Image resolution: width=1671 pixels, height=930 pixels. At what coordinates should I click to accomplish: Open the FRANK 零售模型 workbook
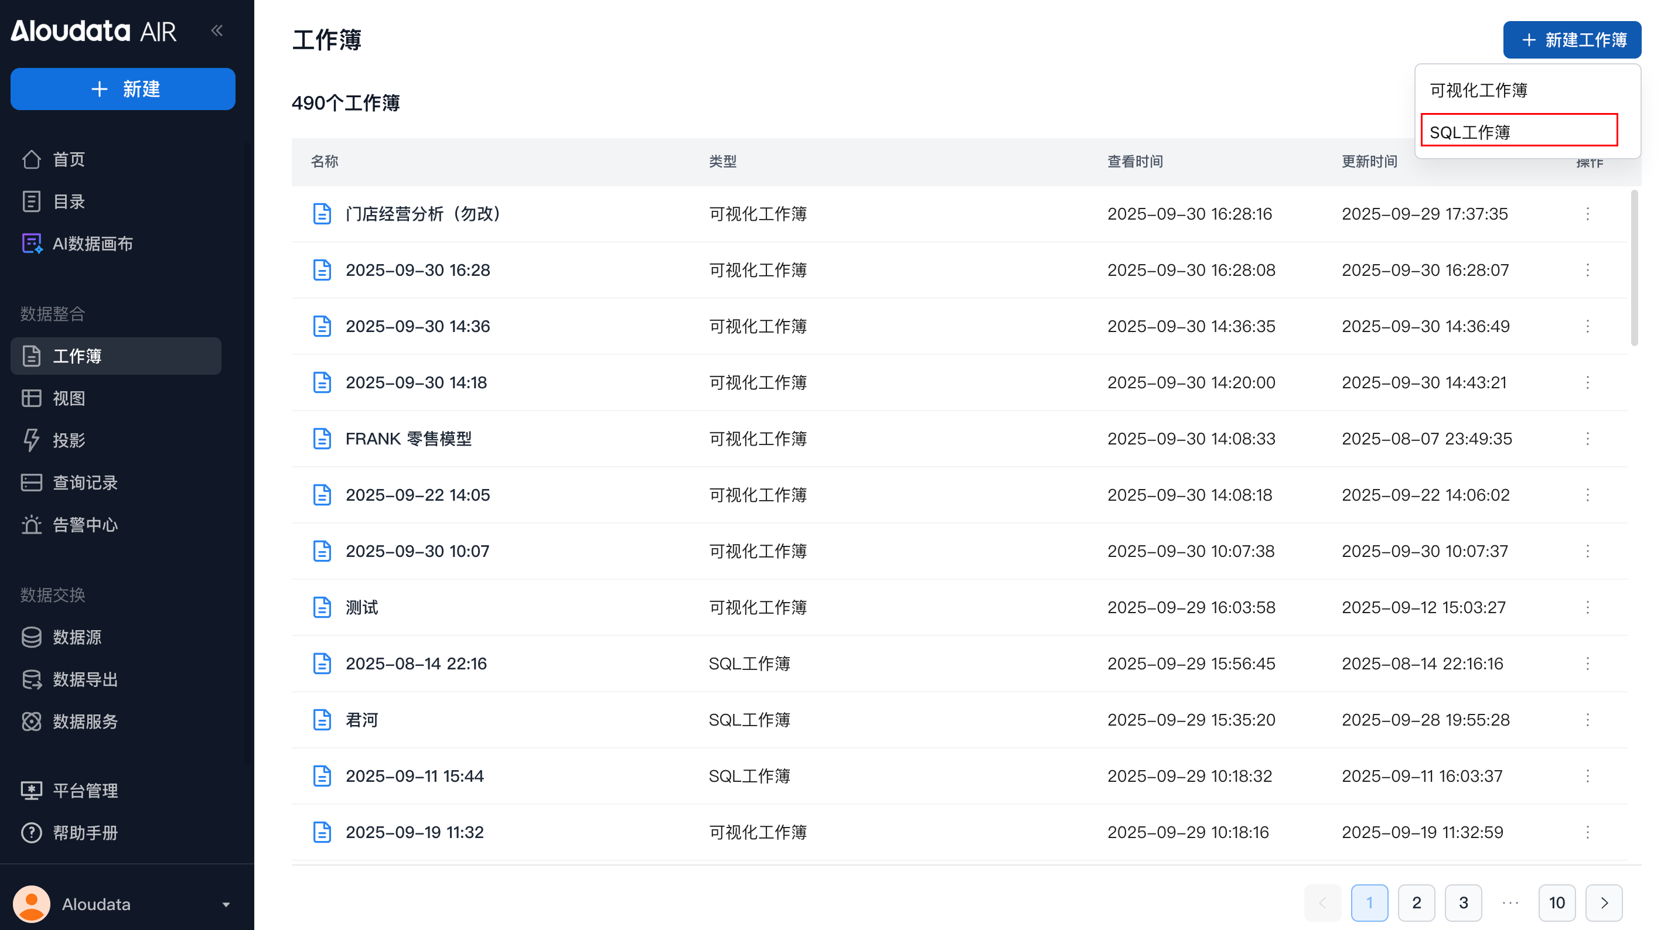click(408, 439)
